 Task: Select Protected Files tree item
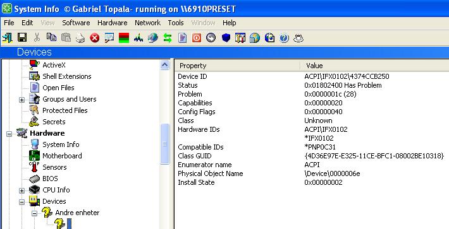click(x=65, y=110)
